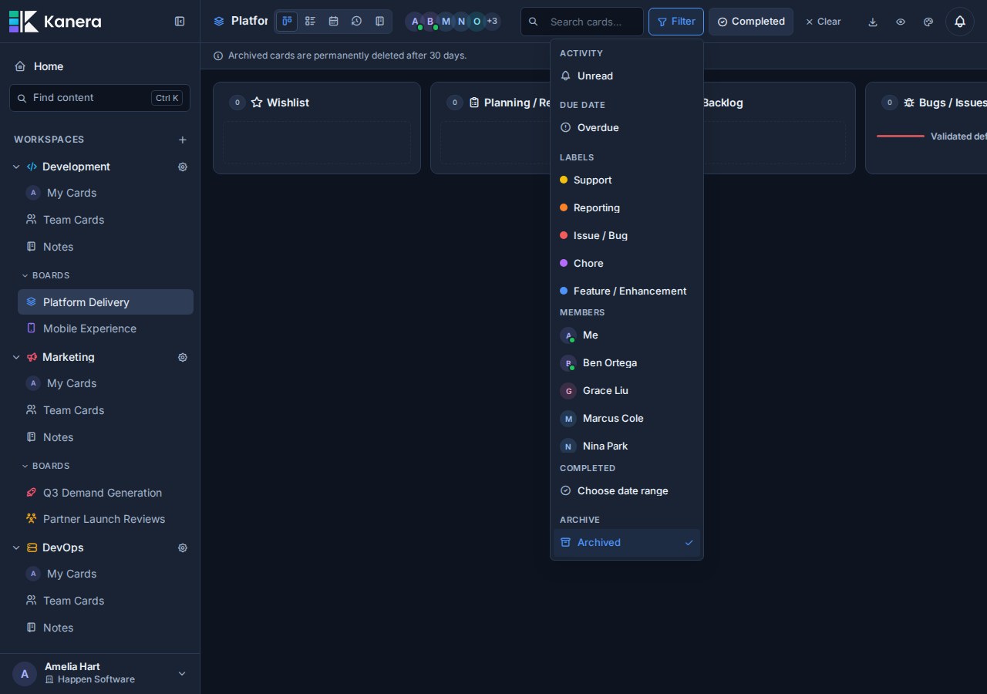
Task: Filter by red Issue / Bug label
Action: [626, 235]
